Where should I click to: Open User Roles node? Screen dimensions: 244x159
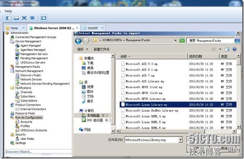27,139
